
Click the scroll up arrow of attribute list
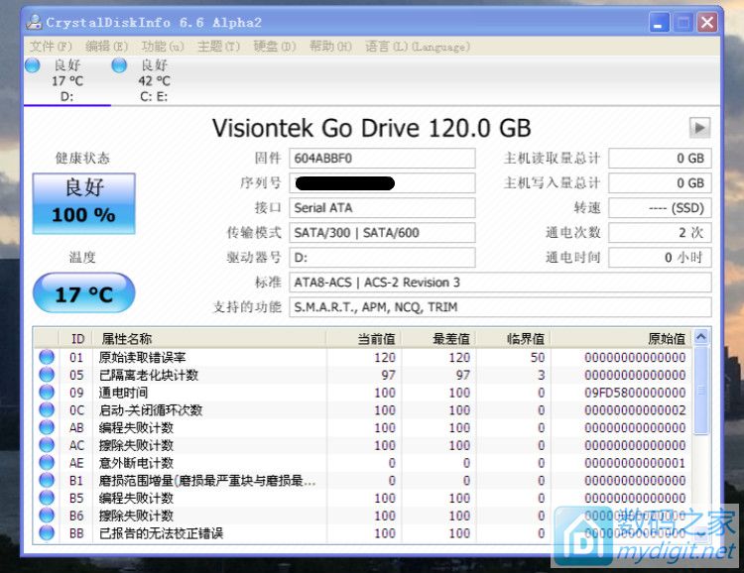coord(701,337)
